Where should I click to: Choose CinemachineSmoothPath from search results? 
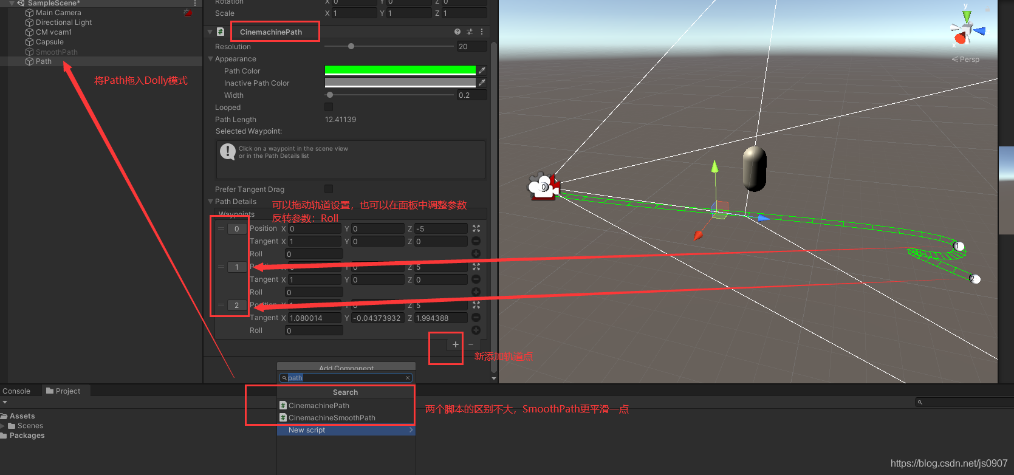346,418
